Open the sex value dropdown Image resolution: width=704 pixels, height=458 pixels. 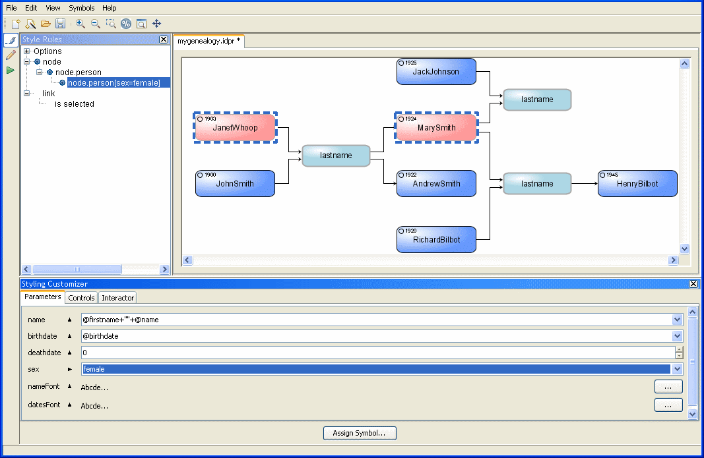[x=677, y=370]
